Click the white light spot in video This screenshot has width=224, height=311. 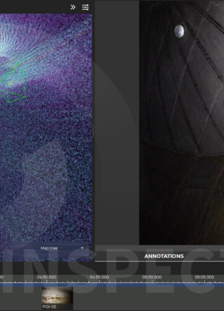pyautogui.click(x=179, y=31)
